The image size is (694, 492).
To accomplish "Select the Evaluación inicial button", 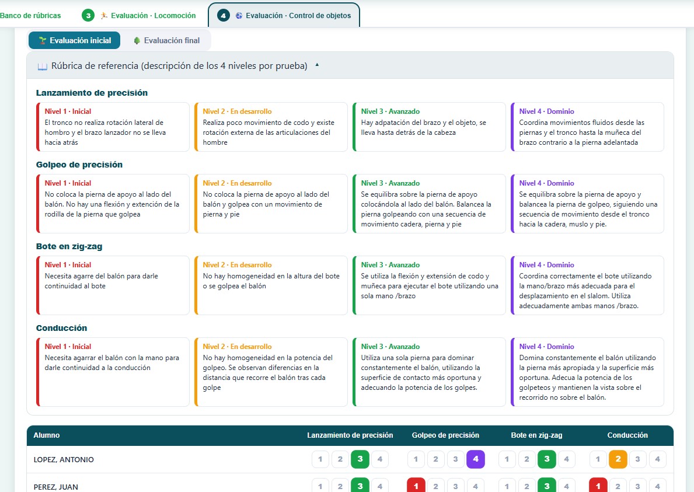I will point(74,40).
